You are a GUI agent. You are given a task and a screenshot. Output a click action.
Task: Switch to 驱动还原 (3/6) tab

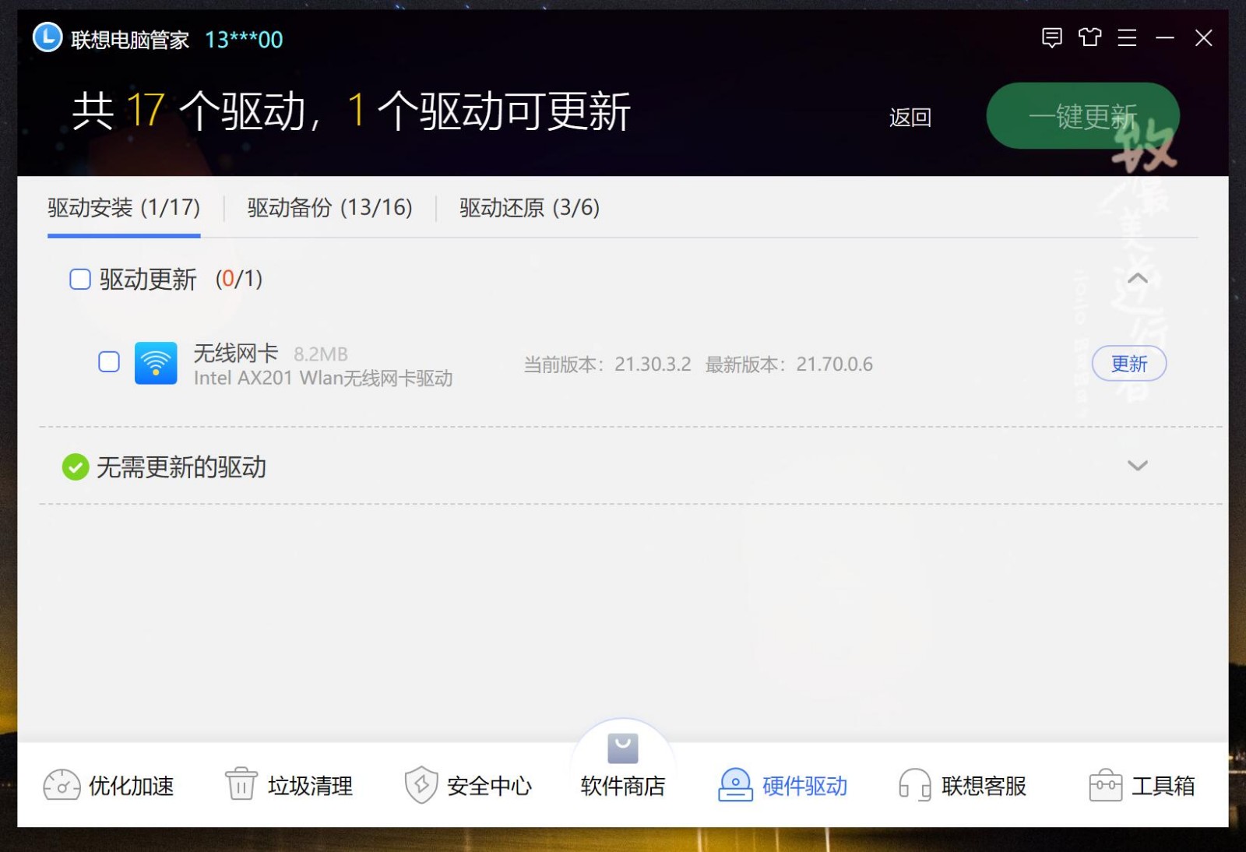(x=530, y=207)
